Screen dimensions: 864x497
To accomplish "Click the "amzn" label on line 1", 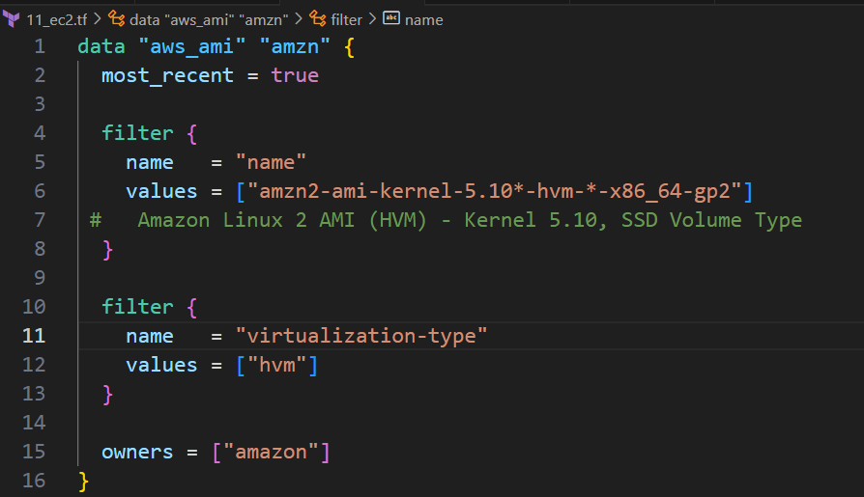I will (294, 46).
